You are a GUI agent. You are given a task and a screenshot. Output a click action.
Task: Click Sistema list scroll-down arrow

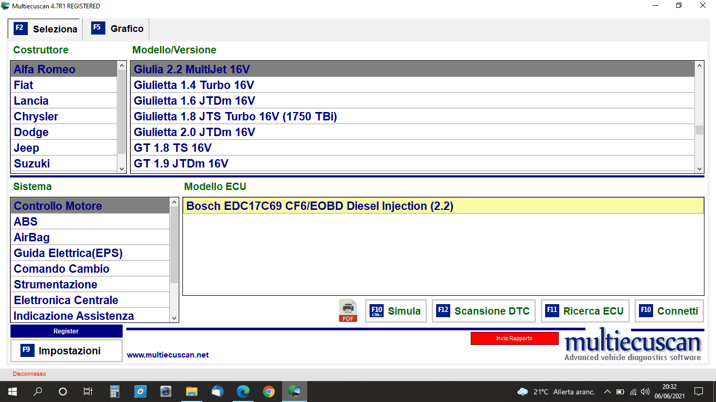[174, 318]
